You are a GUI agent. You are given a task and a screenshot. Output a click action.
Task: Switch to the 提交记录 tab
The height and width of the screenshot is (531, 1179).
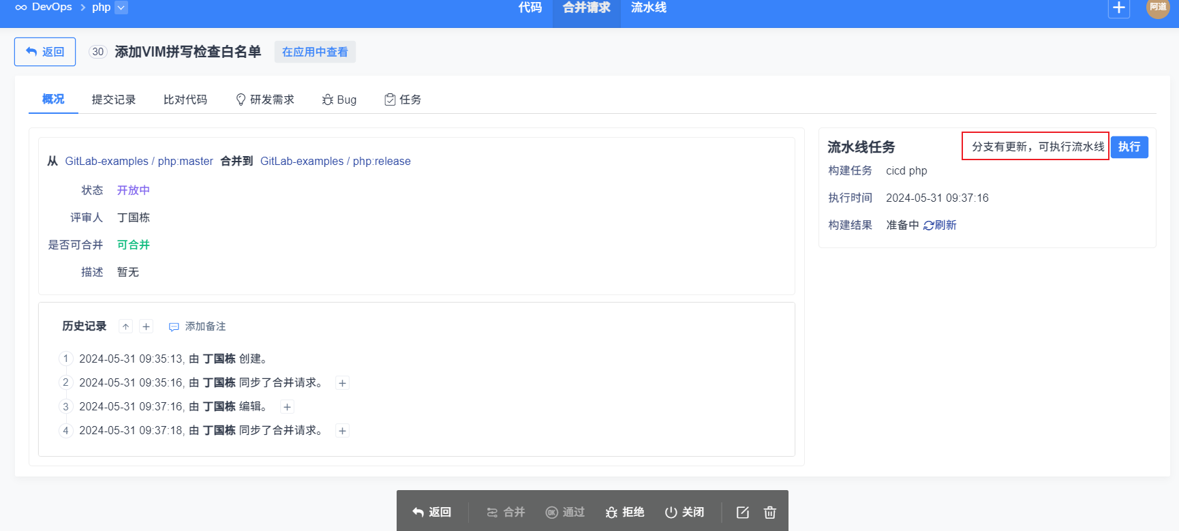114,100
